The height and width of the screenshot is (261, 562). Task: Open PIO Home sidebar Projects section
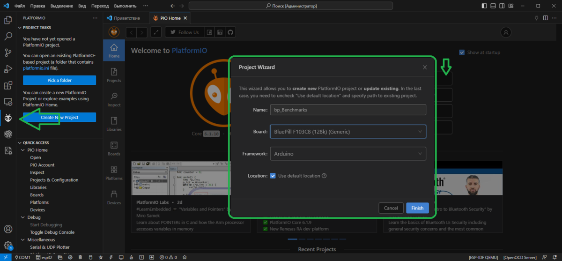[x=114, y=75]
